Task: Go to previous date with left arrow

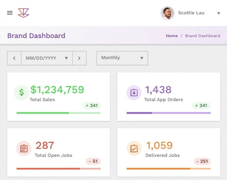Action: pyautogui.click(x=14, y=58)
